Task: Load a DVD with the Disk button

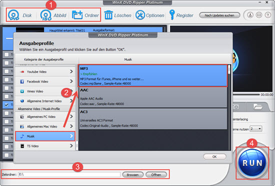Action: 19,15
